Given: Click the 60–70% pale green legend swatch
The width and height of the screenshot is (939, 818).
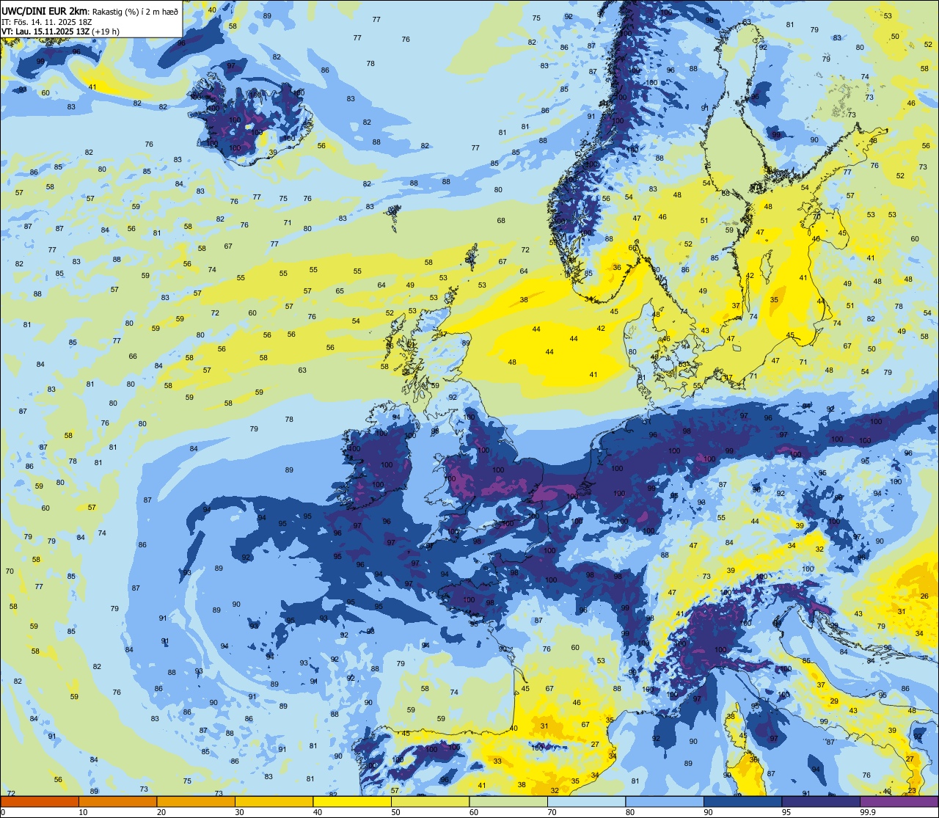Looking at the screenshot, I should tap(508, 802).
